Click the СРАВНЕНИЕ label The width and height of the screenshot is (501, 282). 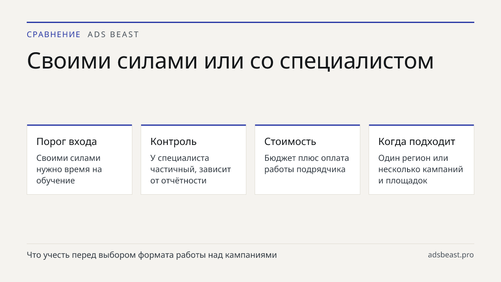(x=53, y=35)
